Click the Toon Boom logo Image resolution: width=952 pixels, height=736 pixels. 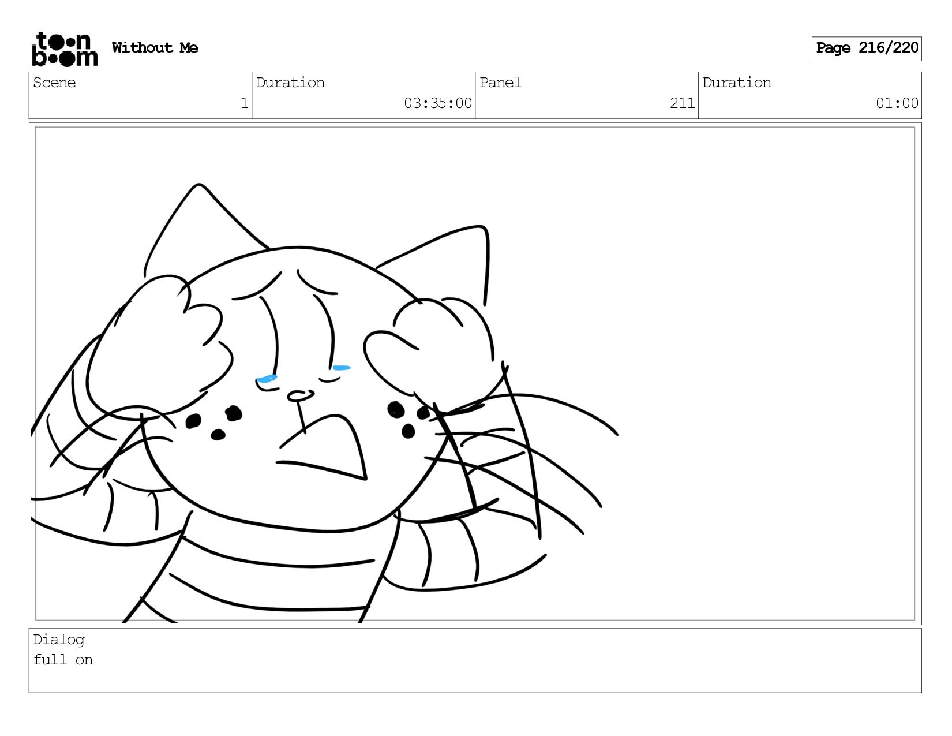click(64, 48)
